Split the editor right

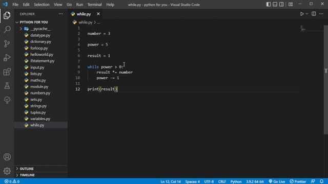(x=314, y=14)
